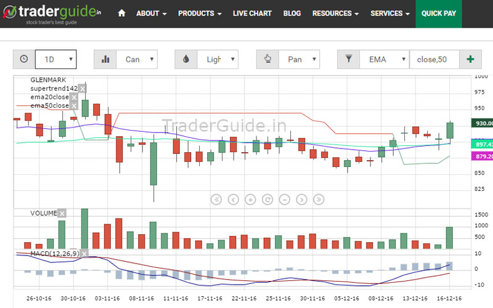Open the Light theme dropdown

218,59
